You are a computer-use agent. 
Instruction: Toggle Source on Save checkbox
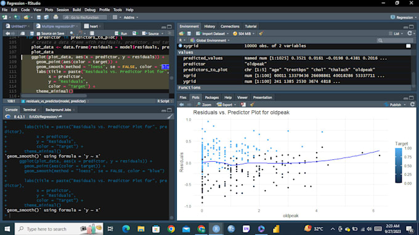point(38,34)
